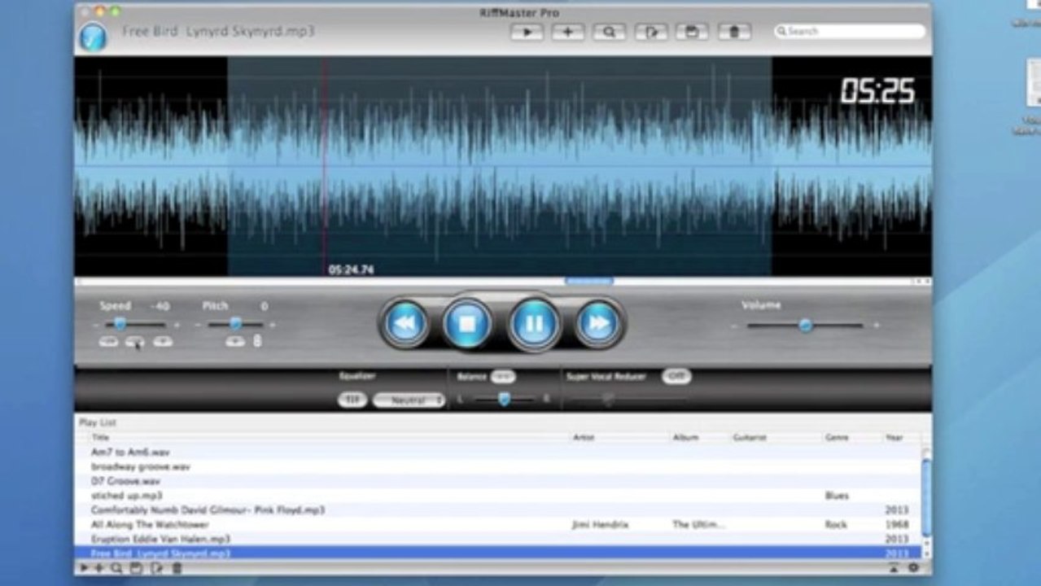1041x586 pixels.
Task: Click the Speed slider handle
Action: [120, 324]
